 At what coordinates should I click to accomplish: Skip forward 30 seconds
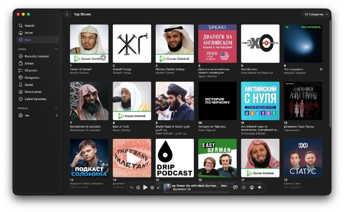[x=152, y=187]
